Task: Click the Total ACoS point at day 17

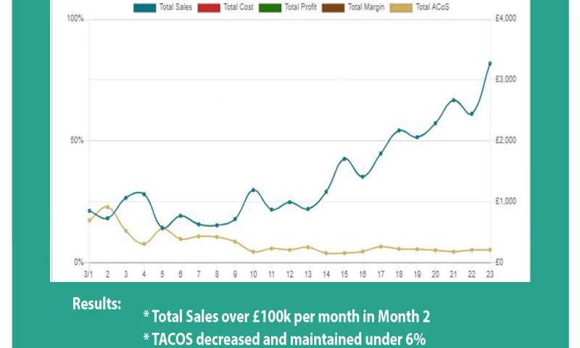Action: (x=381, y=246)
